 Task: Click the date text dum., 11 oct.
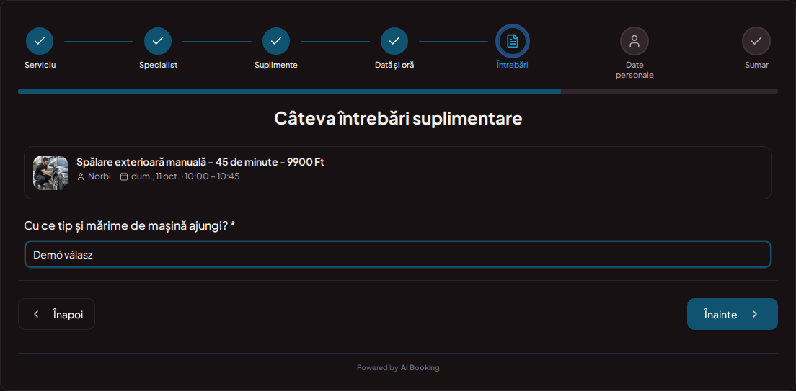[x=155, y=176]
